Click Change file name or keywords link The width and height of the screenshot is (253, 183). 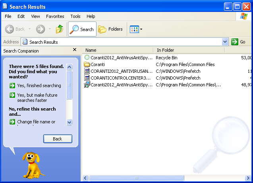36,123
